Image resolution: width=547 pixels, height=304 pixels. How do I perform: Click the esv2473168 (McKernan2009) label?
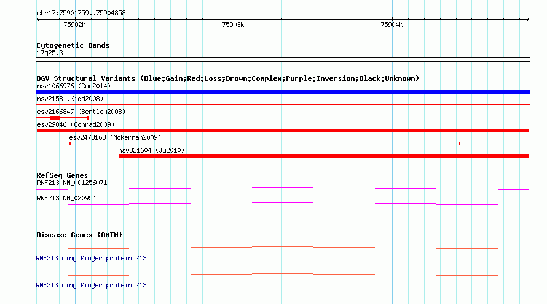[115, 137]
